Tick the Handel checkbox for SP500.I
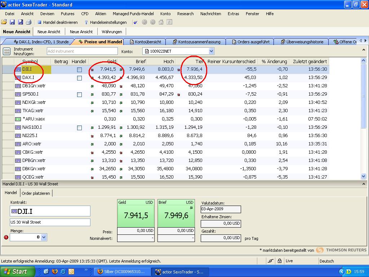The width and height of the screenshot is (369, 277). pos(80,95)
